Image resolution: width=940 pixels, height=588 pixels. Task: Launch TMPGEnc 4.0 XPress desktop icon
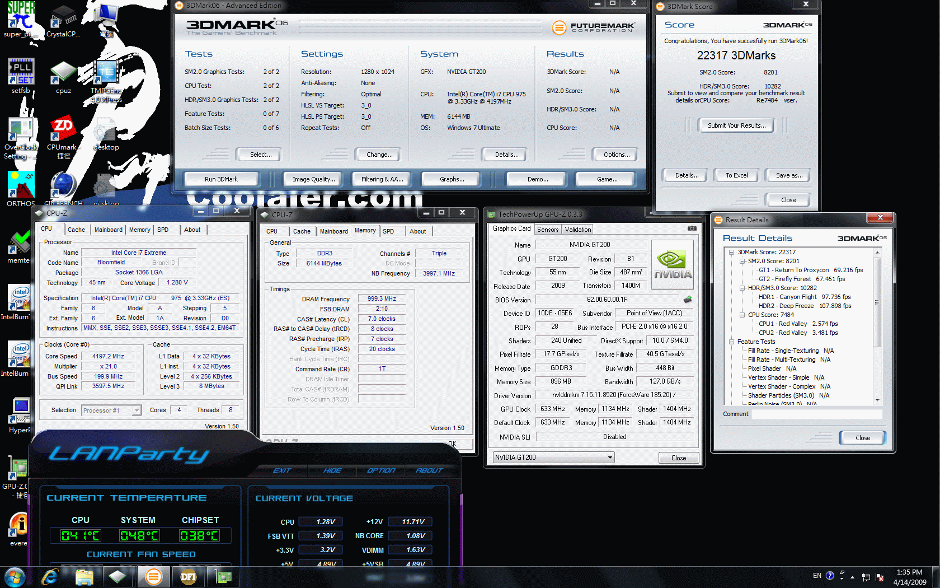(106, 81)
